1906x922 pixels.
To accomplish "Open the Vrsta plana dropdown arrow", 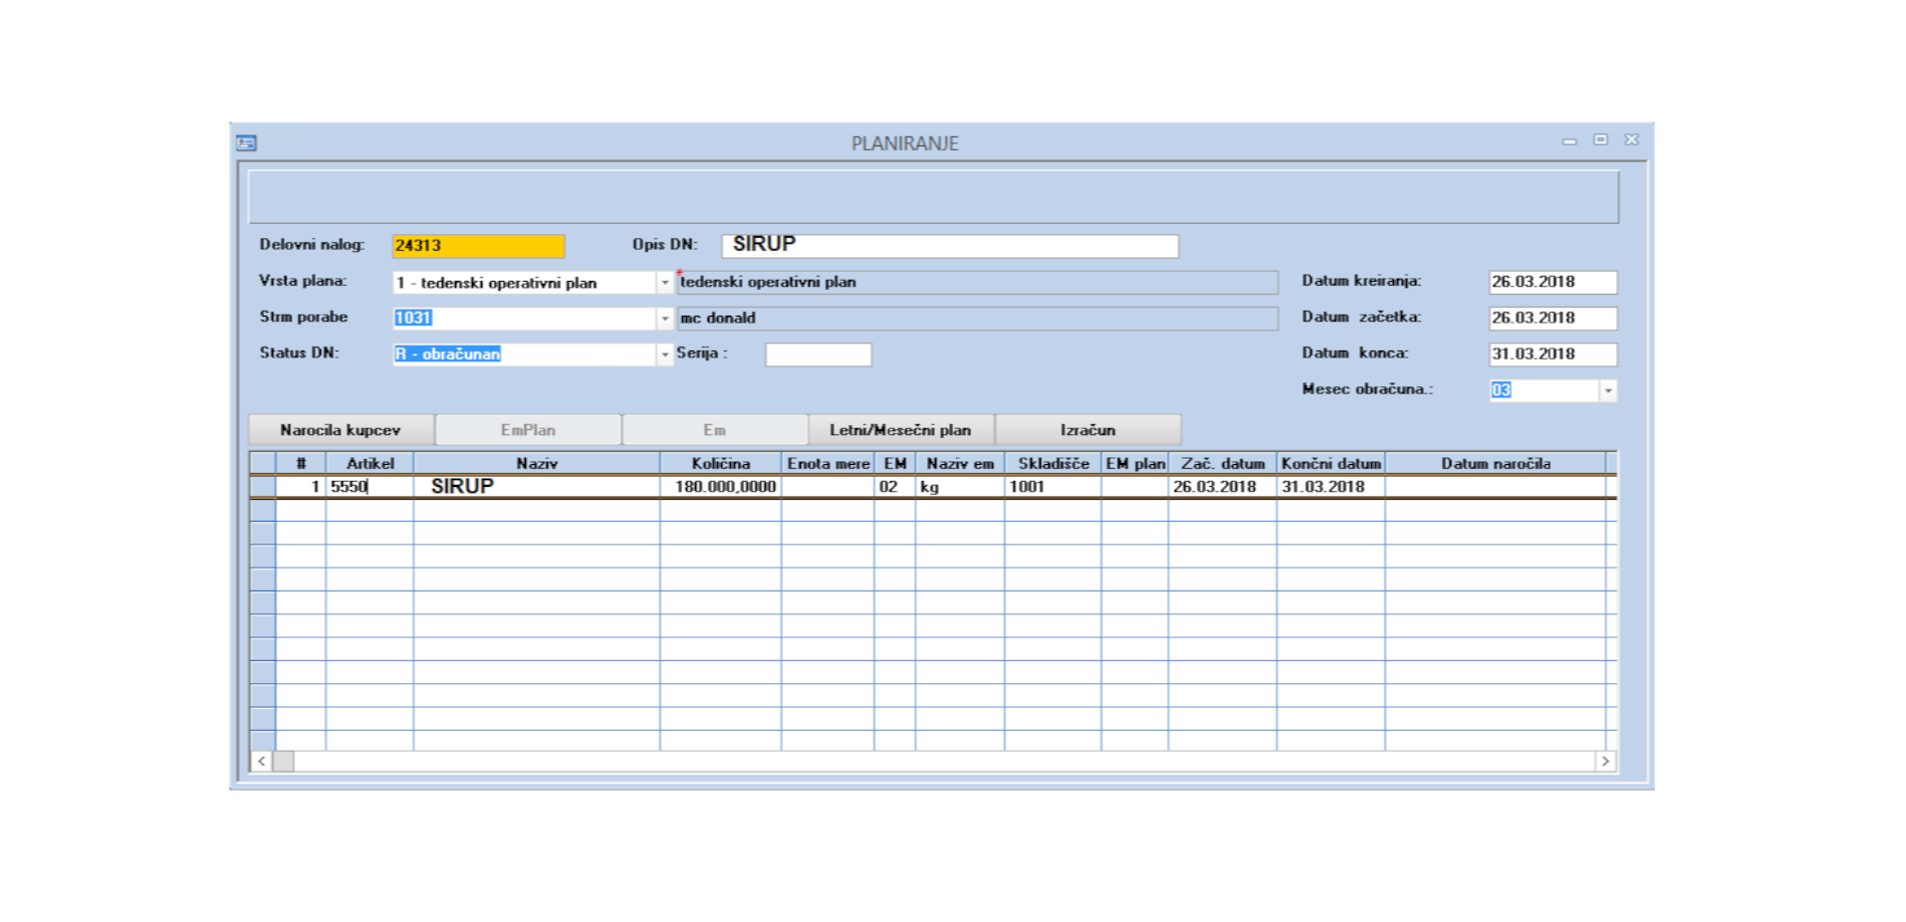I will coord(664,283).
